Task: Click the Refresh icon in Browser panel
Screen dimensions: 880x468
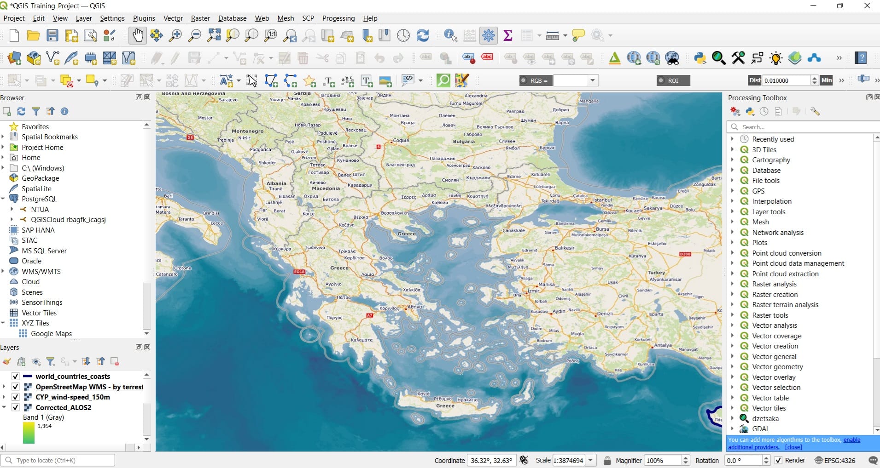Action: (x=21, y=111)
